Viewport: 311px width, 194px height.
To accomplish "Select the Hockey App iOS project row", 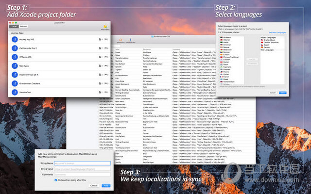I will [59, 39].
